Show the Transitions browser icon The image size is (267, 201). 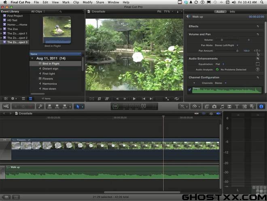pos(229,106)
